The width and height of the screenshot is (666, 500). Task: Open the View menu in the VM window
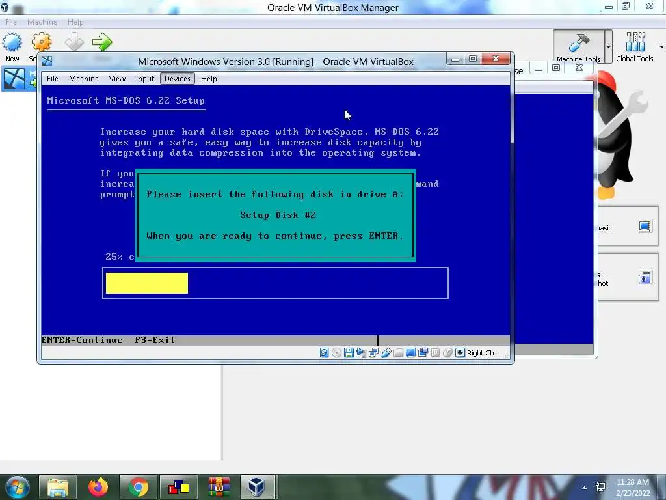pos(117,79)
